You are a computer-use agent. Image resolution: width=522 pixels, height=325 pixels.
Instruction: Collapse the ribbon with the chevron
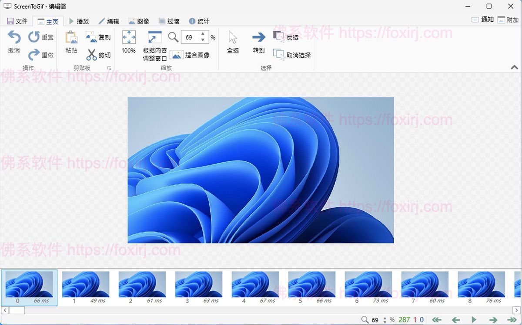click(513, 68)
